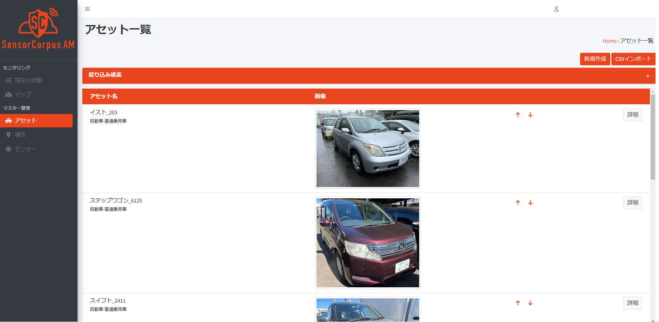This screenshot has width=659, height=322.
Task: Open 詳細 for イスト_203
Action: click(632, 115)
